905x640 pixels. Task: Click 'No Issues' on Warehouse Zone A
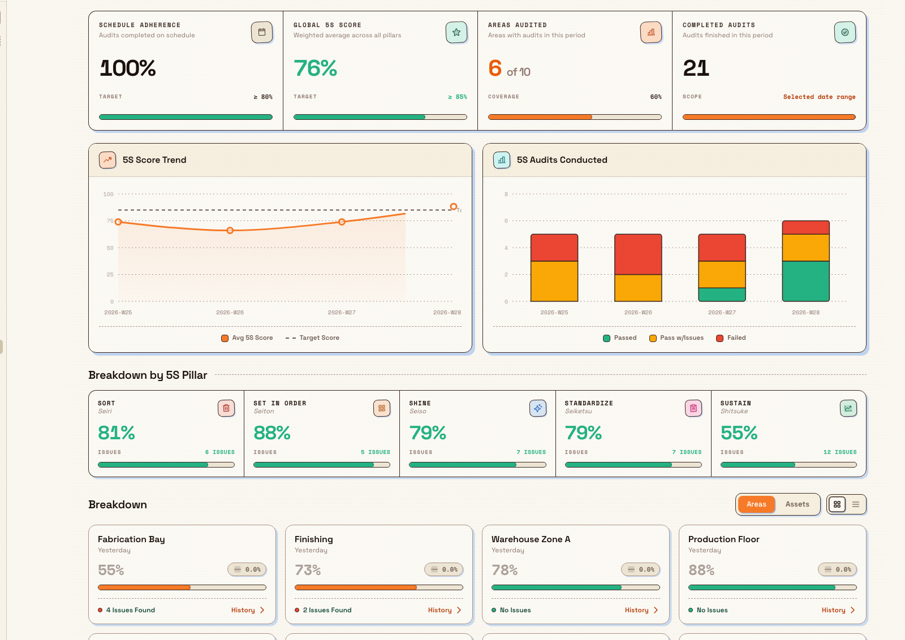515,610
